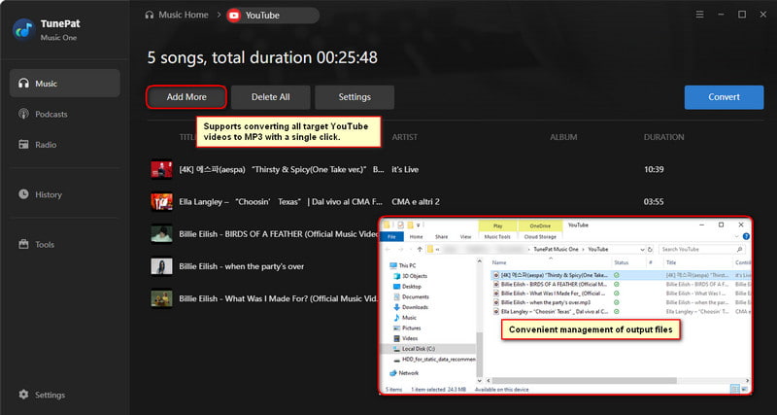This screenshot has width=777, height=415.
Task: Select the What Was I Made For thumbnail
Action: tap(161, 298)
